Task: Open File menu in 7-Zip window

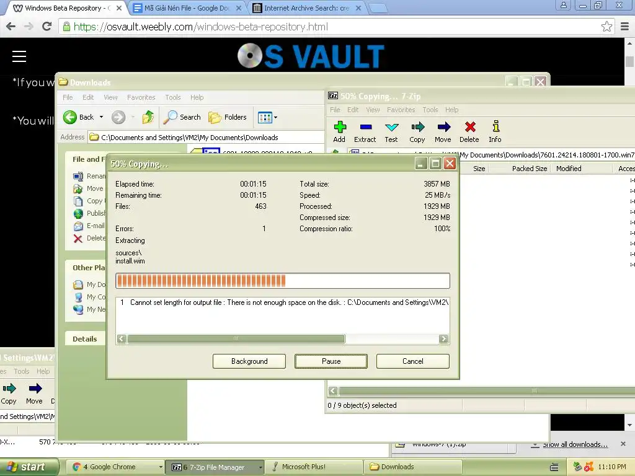Action: click(335, 110)
